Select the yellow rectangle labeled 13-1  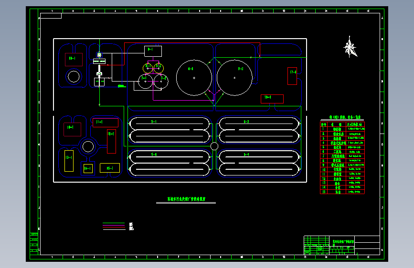pos(69,161)
